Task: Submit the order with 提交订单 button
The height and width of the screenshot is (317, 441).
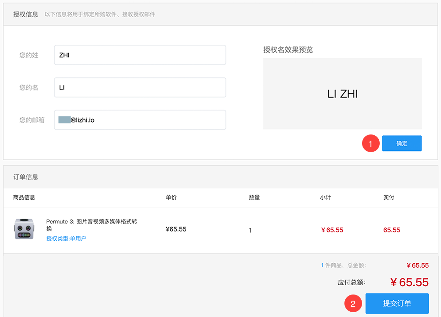Action: (397, 303)
